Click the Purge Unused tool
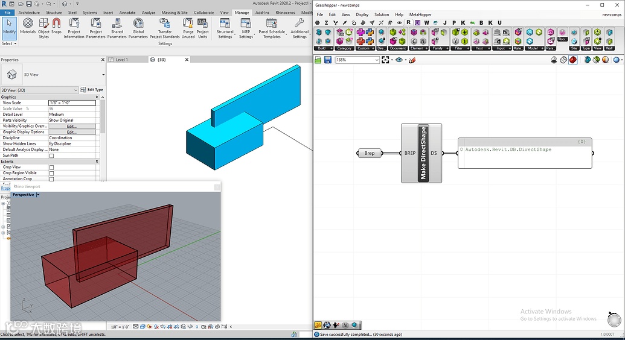Image resolution: width=625 pixels, height=340 pixels. [x=188, y=28]
